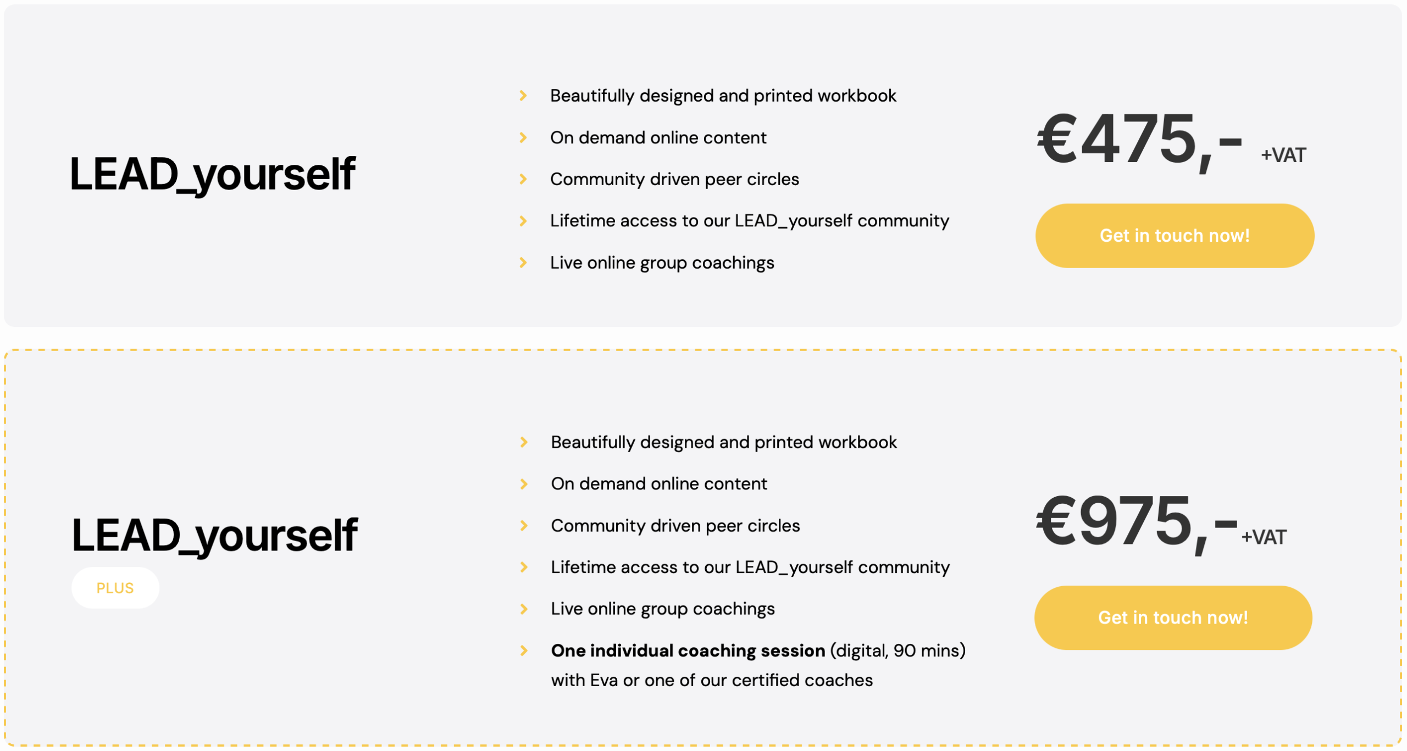Viewport: 1407px width, 751px height.
Task: Click 'with Eva or one of our certified coaches'
Action: (x=712, y=681)
